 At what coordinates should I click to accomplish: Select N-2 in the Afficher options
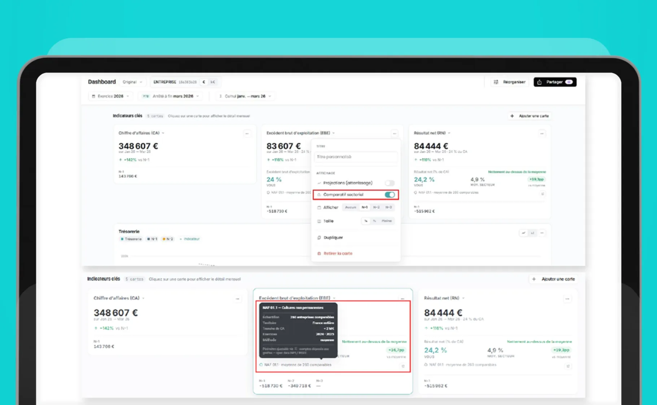click(x=377, y=207)
